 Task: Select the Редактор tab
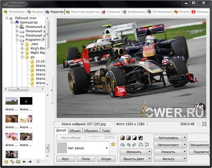pyautogui.click(x=55, y=12)
